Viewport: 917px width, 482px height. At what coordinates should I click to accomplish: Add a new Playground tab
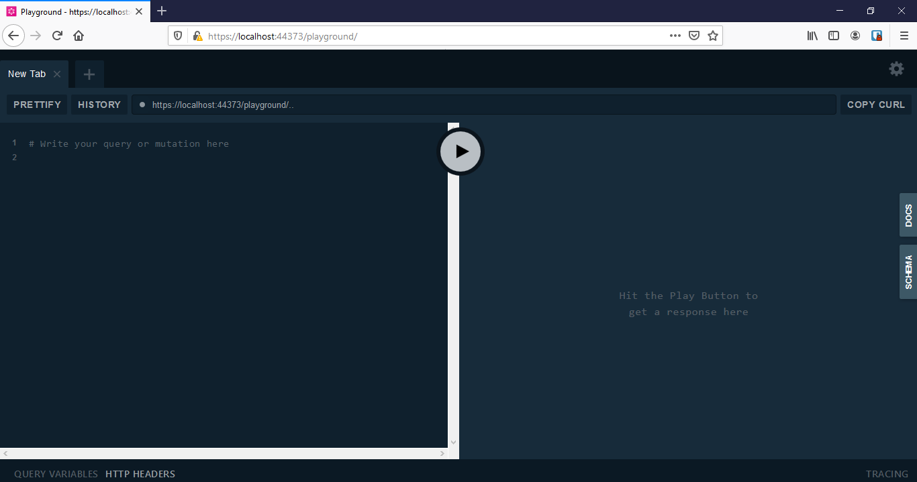[x=89, y=74]
